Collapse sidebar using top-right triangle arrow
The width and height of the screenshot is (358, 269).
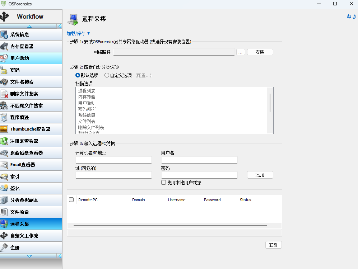60,26
